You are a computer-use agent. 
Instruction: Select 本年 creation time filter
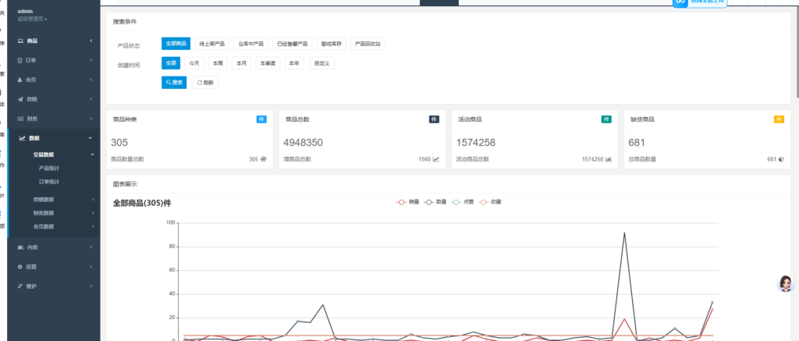pyautogui.click(x=294, y=63)
